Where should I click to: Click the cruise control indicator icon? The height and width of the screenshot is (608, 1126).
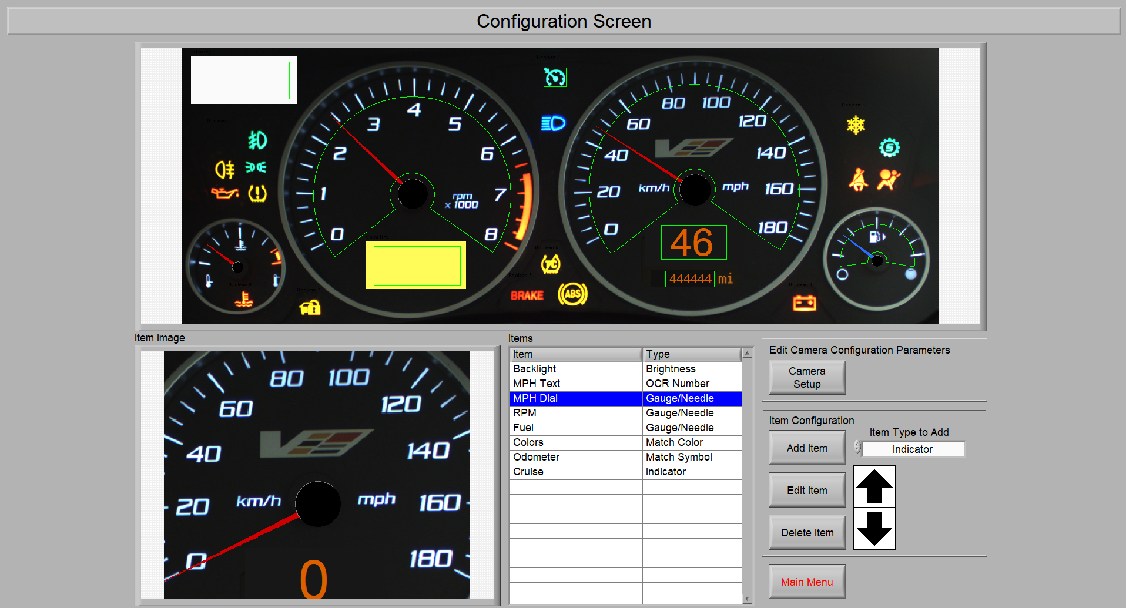(x=555, y=77)
